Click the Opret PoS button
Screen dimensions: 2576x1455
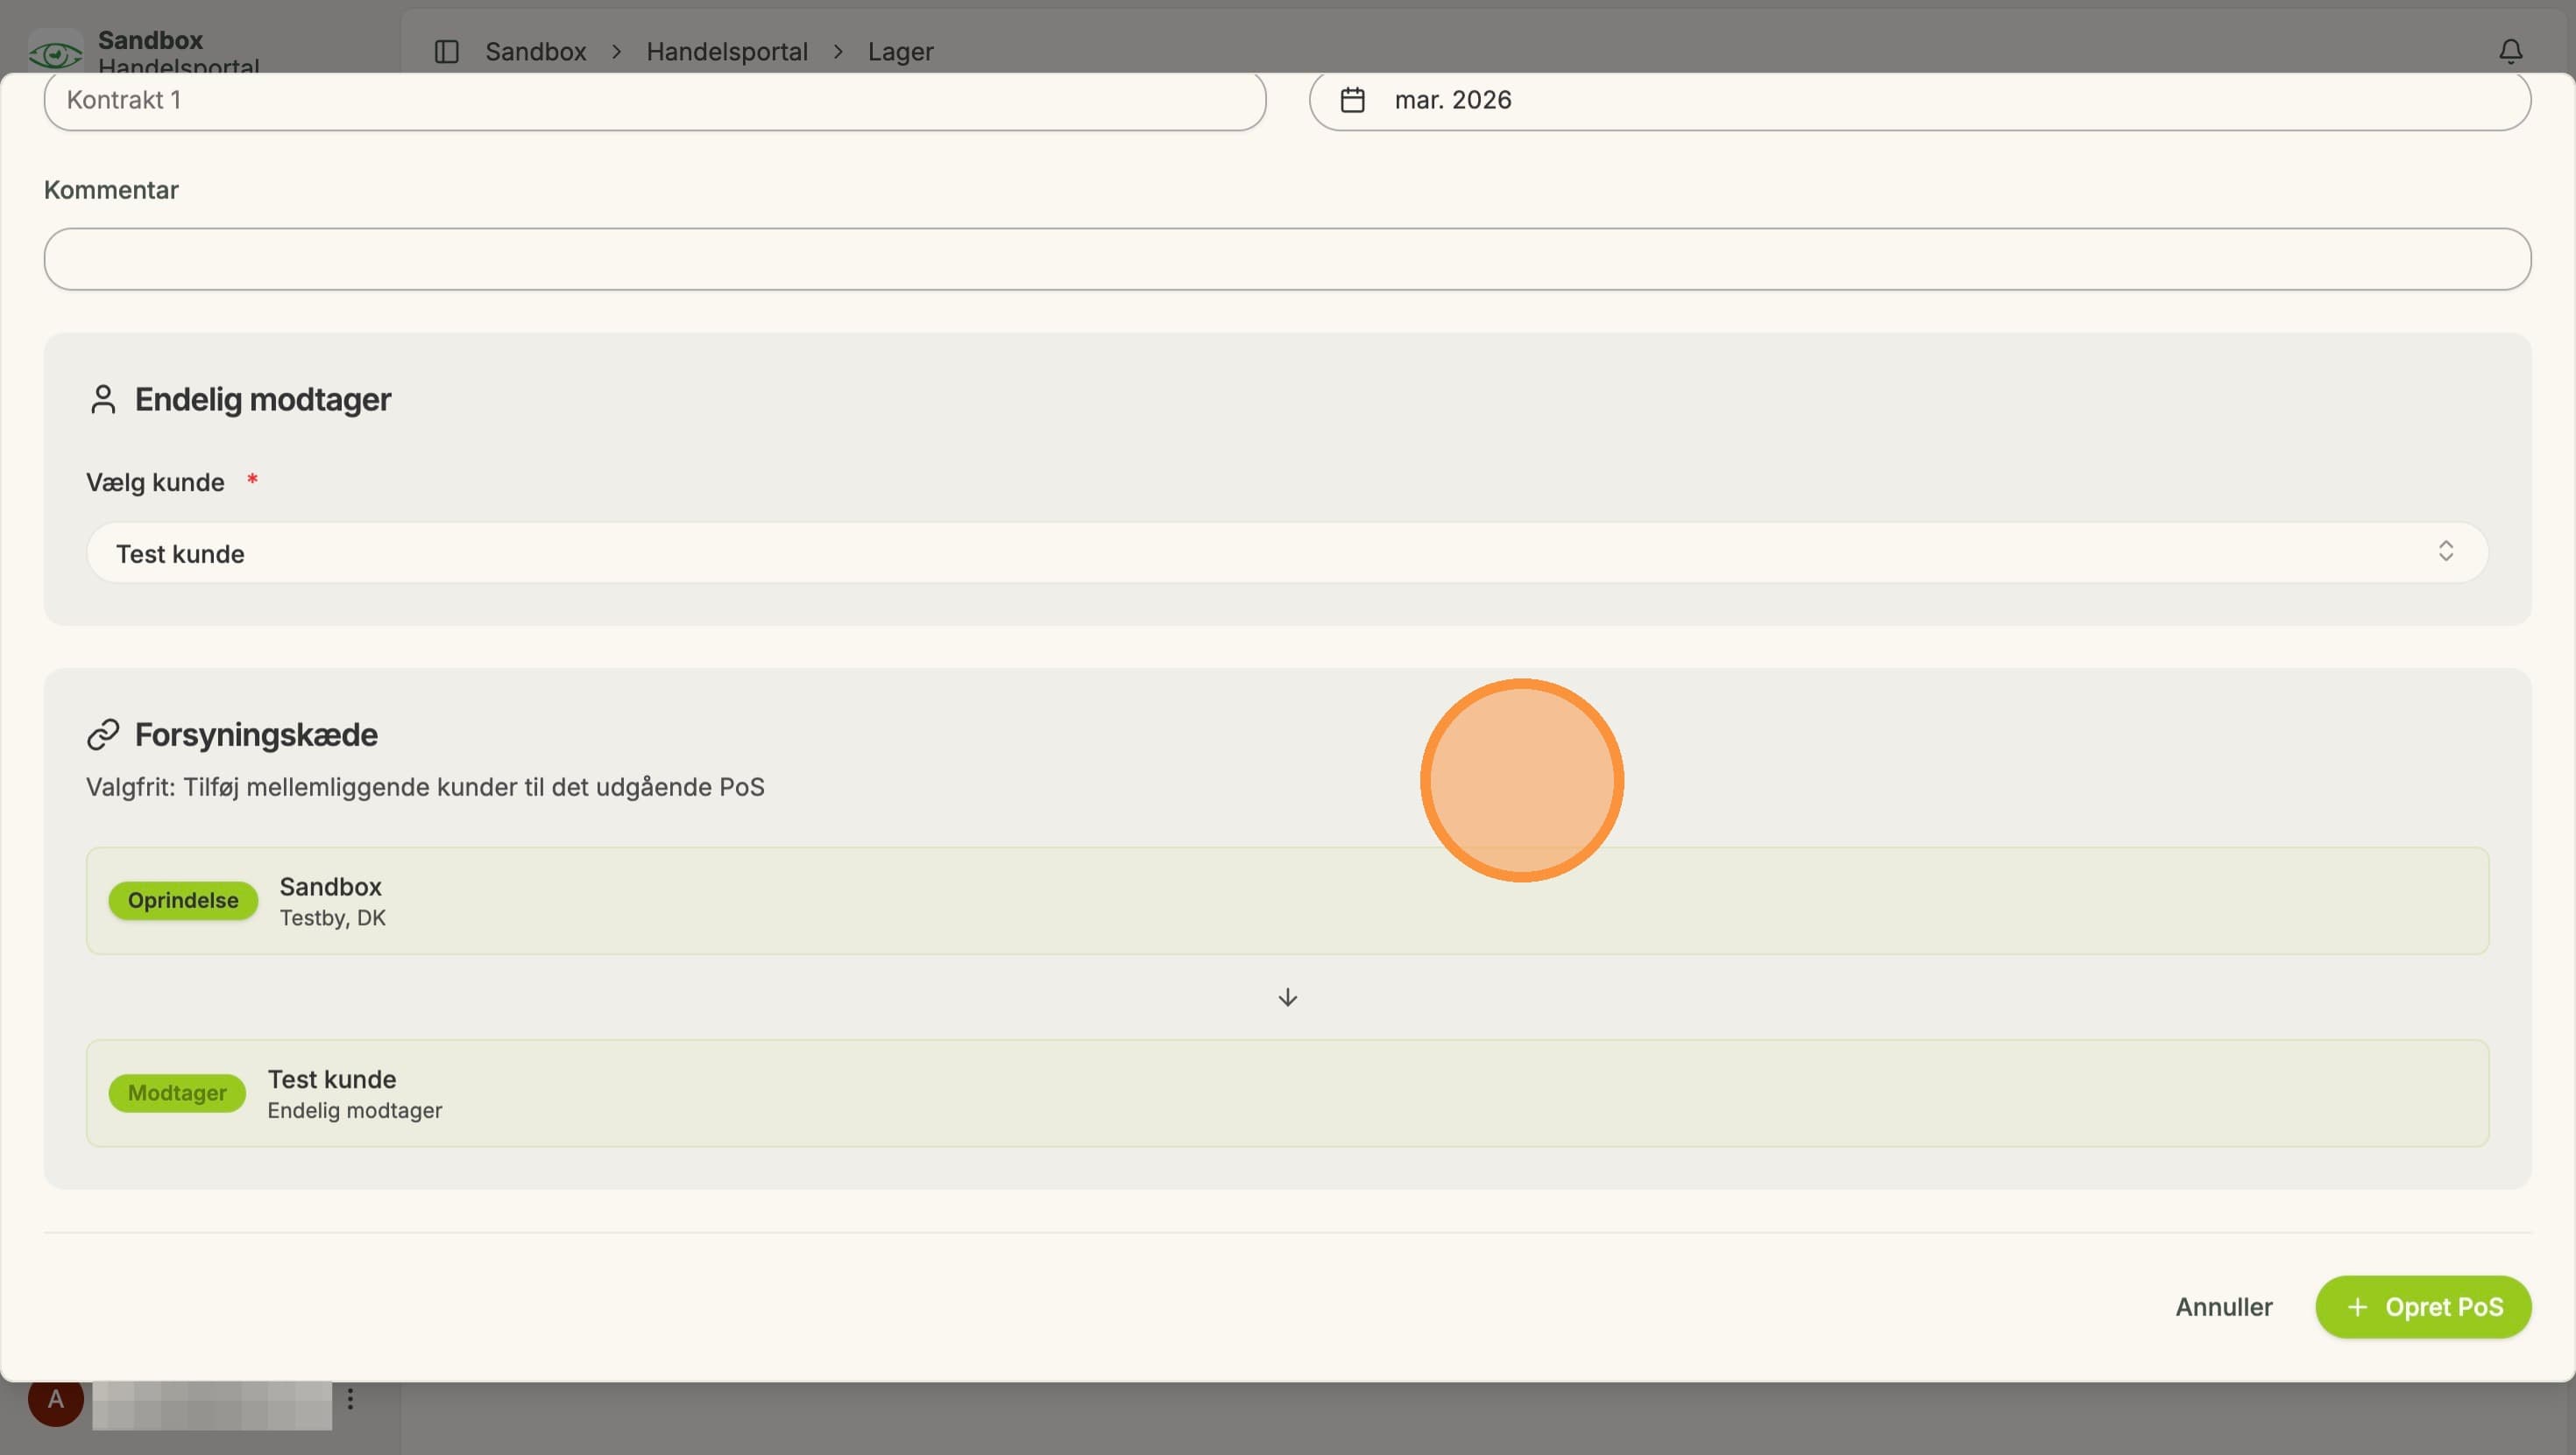[x=2423, y=1306]
